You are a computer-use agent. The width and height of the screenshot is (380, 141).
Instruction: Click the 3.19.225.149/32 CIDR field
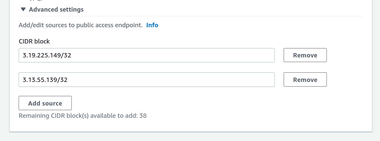pos(146,55)
